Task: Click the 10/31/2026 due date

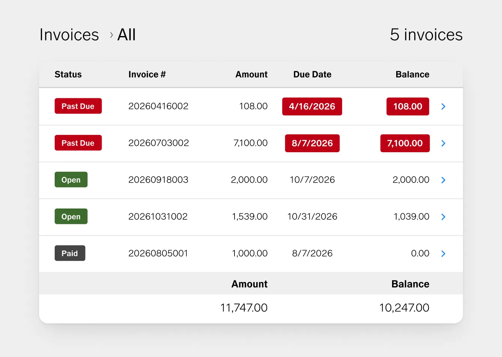Action: pyautogui.click(x=312, y=216)
